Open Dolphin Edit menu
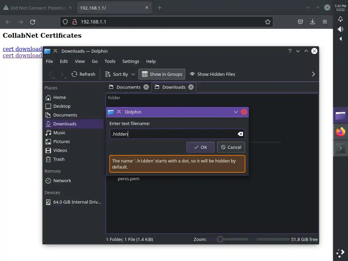Screen dimensions: 348x261 point(64,61)
